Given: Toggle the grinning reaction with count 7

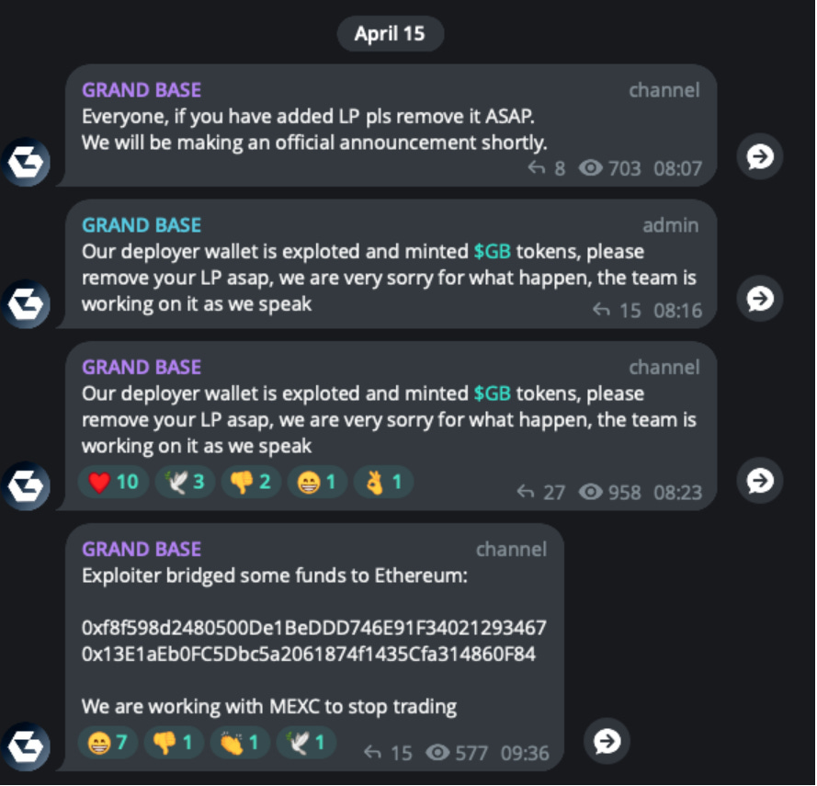Looking at the screenshot, I should [107, 742].
